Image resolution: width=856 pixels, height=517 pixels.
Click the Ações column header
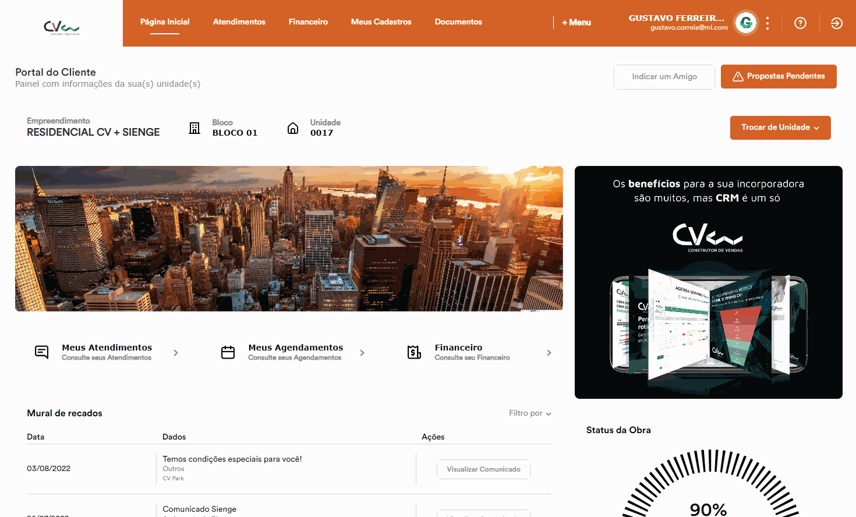point(433,437)
